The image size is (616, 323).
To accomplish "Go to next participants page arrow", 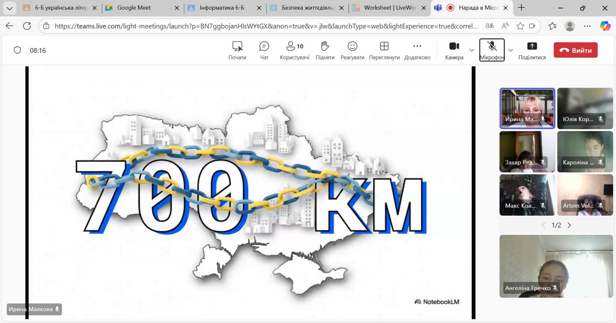I will click(x=569, y=225).
